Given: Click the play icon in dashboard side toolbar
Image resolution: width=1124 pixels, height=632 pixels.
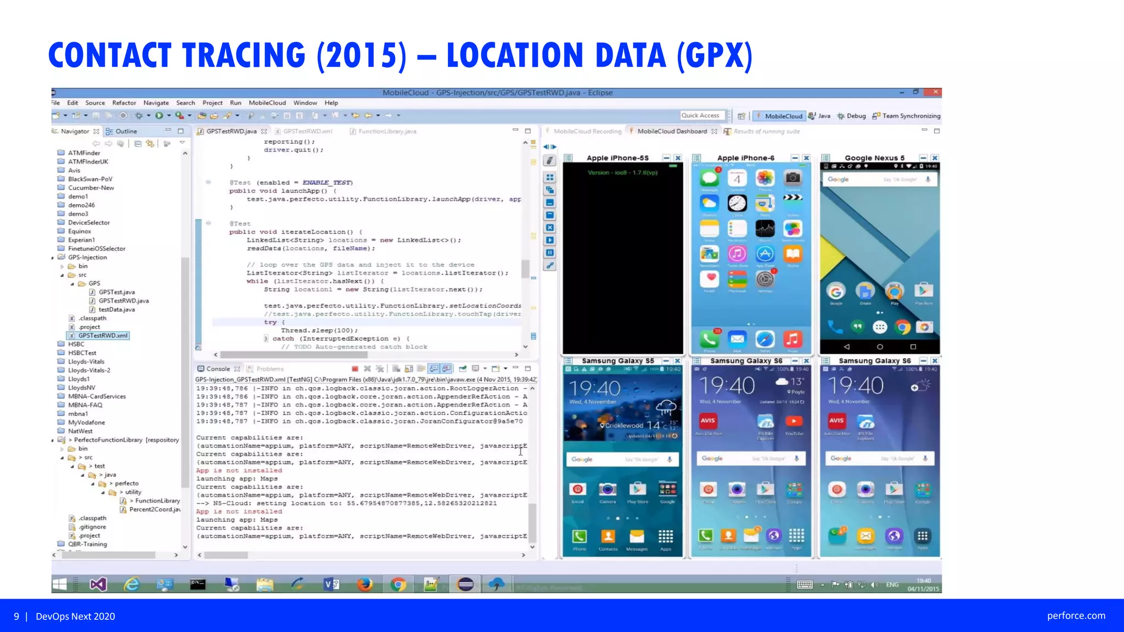Looking at the screenshot, I should pos(549,240).
